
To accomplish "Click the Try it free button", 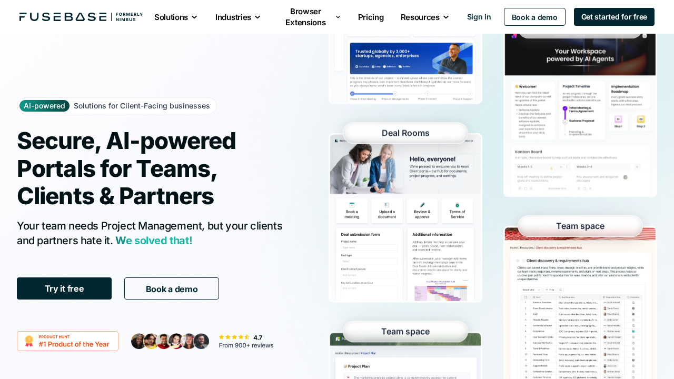I will point(64,288).
